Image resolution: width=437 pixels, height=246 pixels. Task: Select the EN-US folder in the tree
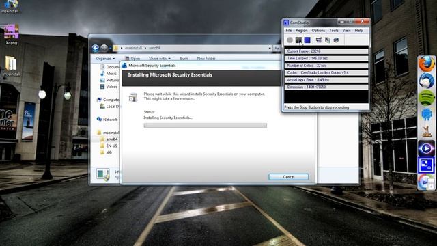109,146
